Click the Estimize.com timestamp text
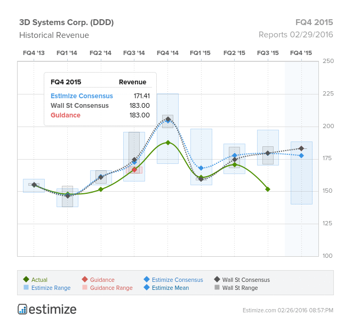The width and height of the screenshot is (360, 331). click(x=288, y=310)
